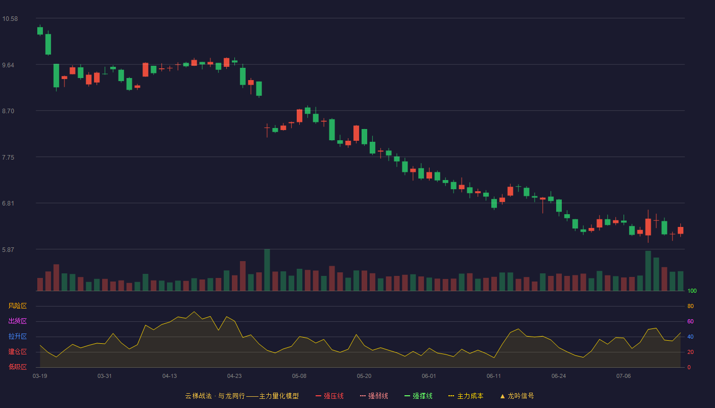The height and width of the screenshot is (408, 715).
Task: Select the 07-06 date axis label
Action: click(x=624, y=376)
